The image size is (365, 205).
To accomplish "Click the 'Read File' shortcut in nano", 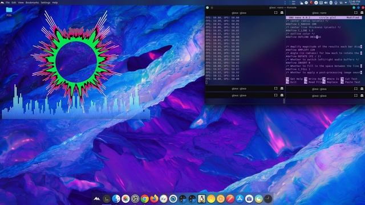I will click(313, 82).
